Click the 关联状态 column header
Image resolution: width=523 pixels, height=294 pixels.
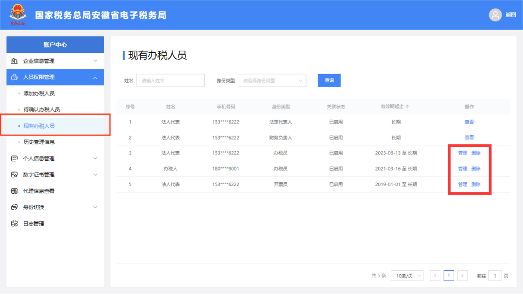point(336,107)
